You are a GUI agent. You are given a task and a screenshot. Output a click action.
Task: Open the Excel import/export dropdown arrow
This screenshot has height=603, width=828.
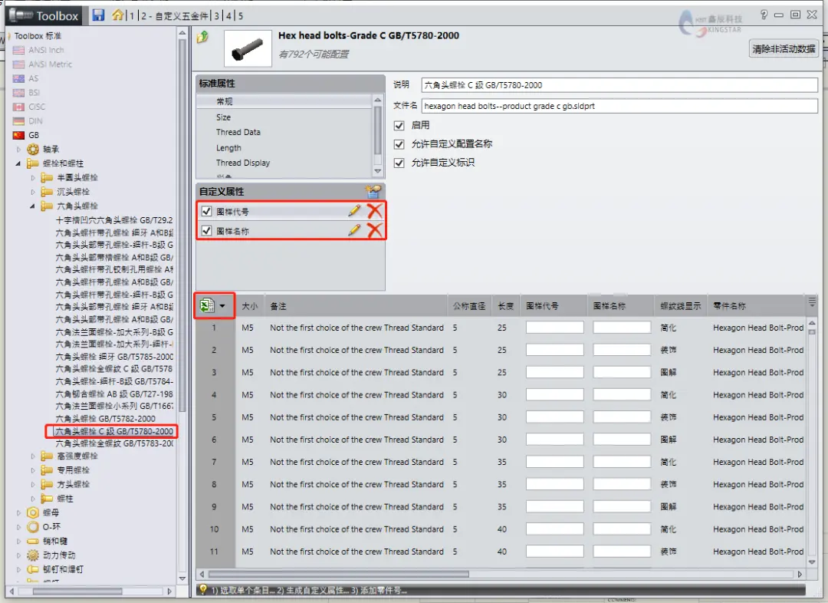pyautogui.click(x=223, y=305)
